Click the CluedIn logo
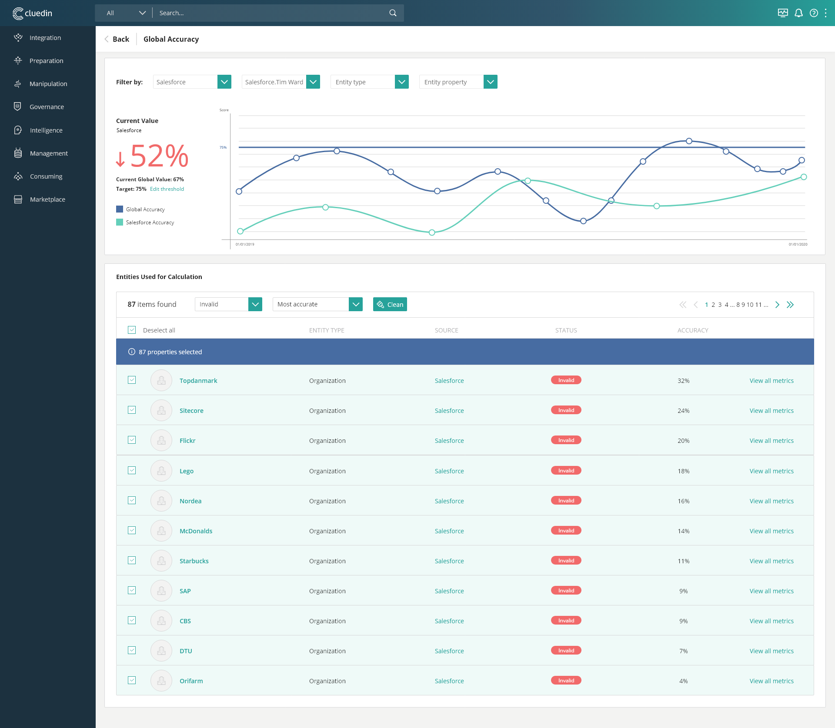 [x=32, y=13]
